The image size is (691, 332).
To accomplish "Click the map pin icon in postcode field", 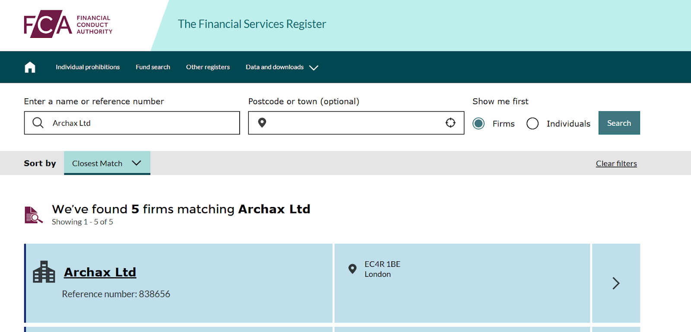I will click(262, 123).
